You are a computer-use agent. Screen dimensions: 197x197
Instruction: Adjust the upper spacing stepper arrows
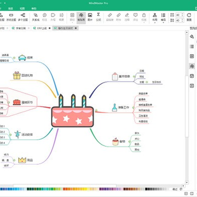[x=183, y=15]
